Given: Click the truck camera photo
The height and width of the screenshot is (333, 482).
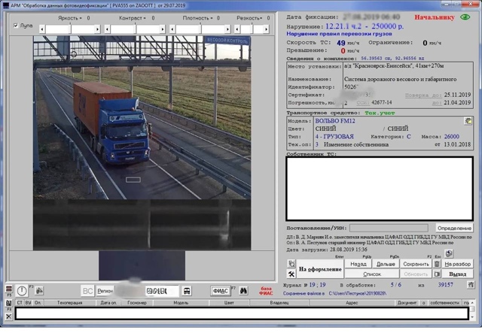Looking at the screenshot, I should point(142,117).
